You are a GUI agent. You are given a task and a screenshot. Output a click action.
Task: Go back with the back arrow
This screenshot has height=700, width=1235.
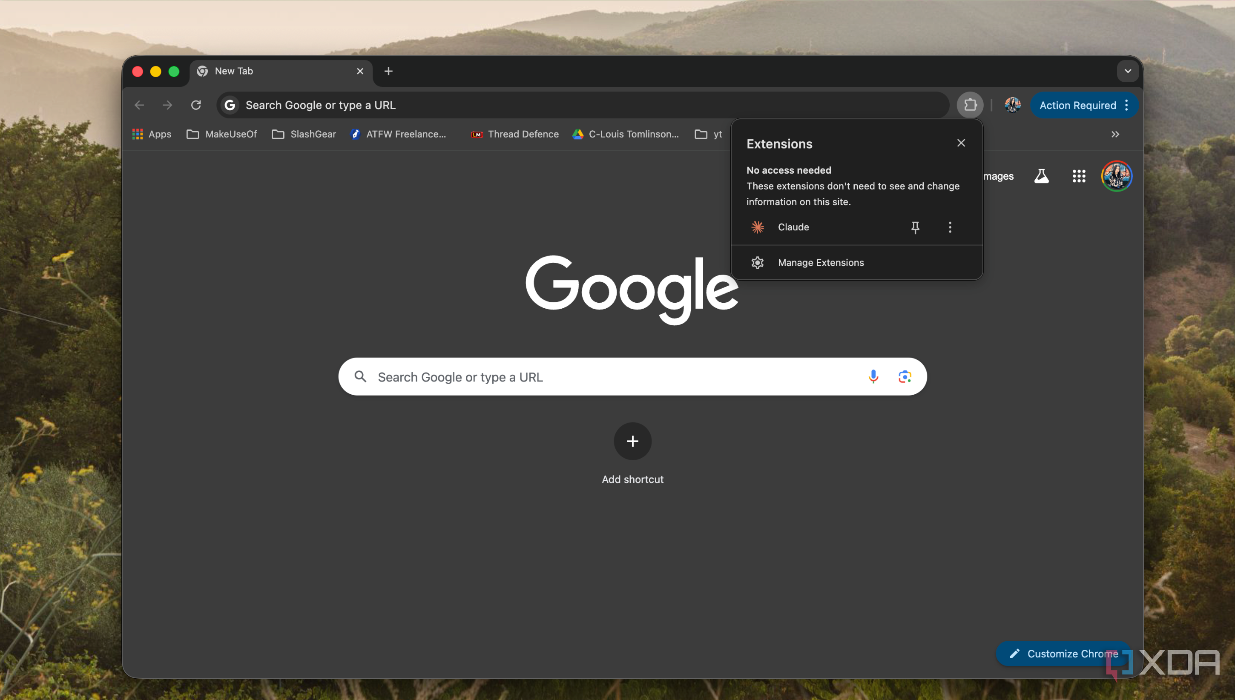pyautogui.click(x=139, y=105)
